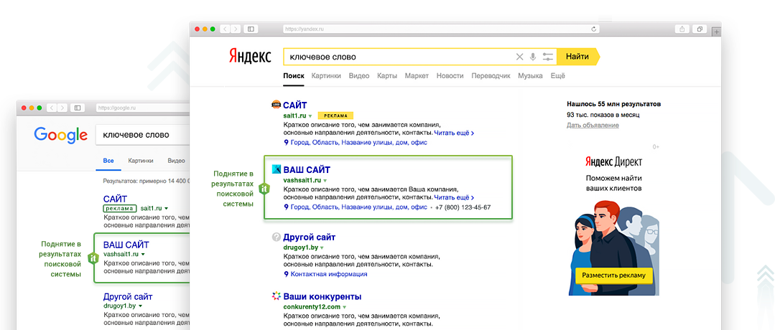Viewport: 775px width, 330px height.
Task: Expand the dropdown arrow next to vashsait1.ru in Yandex
Action: click(325, 180)
